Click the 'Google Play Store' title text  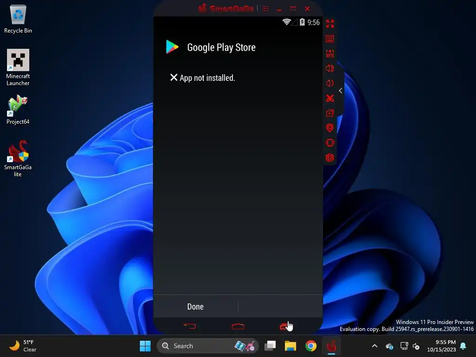[221, 47]
